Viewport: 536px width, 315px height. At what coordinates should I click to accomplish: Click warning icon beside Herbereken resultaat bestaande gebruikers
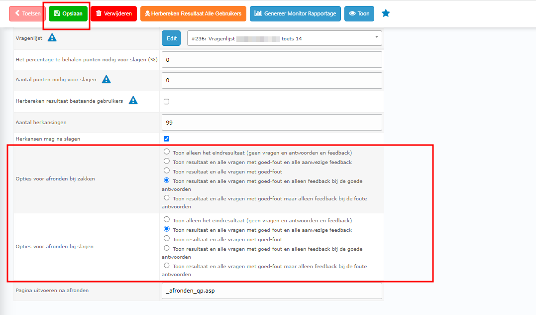pyautogui.click(x=133, y=101)
